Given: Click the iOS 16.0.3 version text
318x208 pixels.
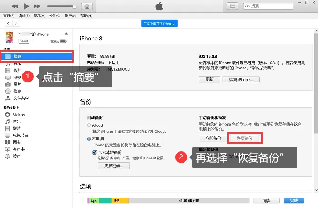Looking at the screenshot, I should coord(208,56).
